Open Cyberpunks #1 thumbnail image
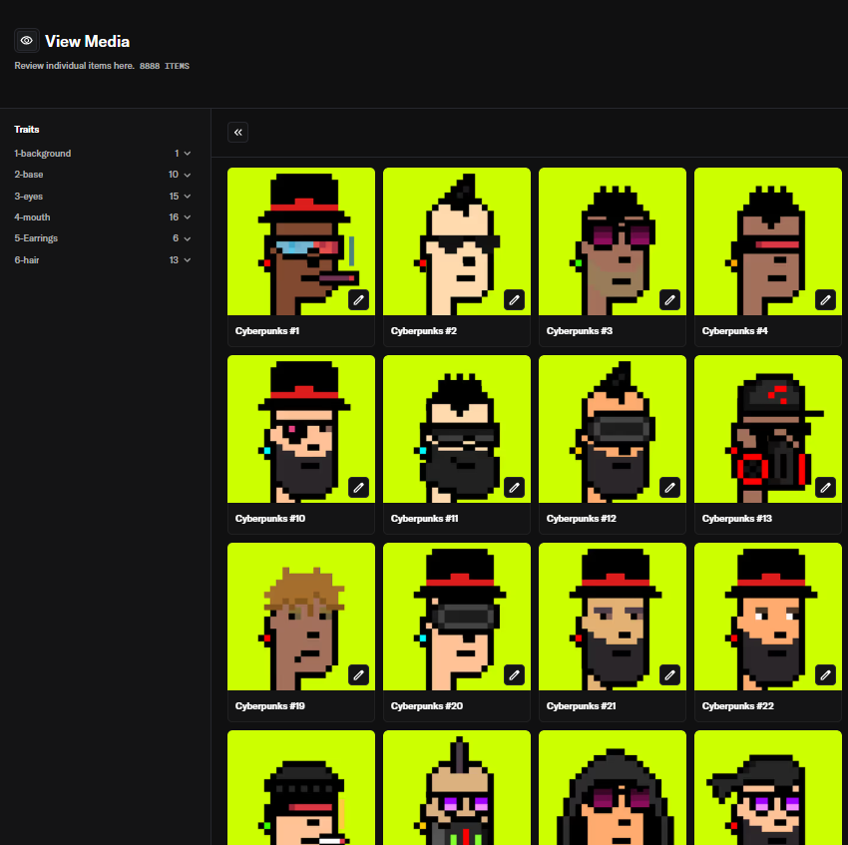The width and height of the screenshot is (848, 845). coord(301,241)
